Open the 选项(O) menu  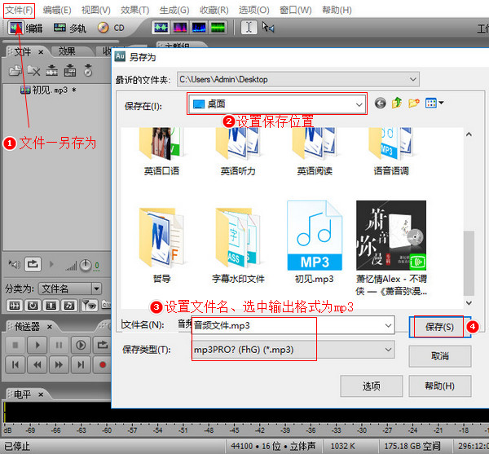click(x=253, y=10)
